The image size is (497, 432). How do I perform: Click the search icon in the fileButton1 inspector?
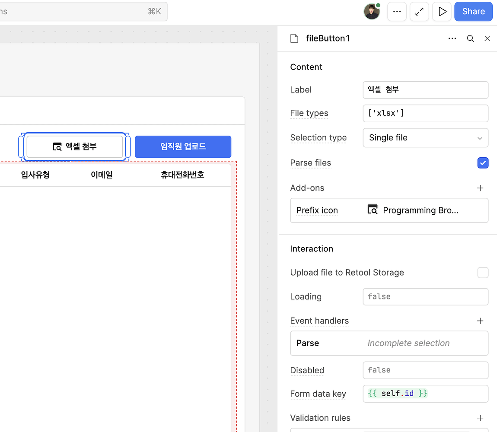pyautogui.click(x=470, y=38)
